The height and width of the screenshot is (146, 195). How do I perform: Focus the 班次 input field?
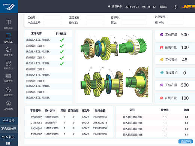click(133, 23)
